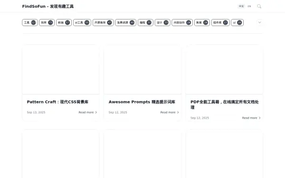Filter by the 开源推荐 tag
The image size is (285, 178).
pyautogui.click(x=103, y=22)
